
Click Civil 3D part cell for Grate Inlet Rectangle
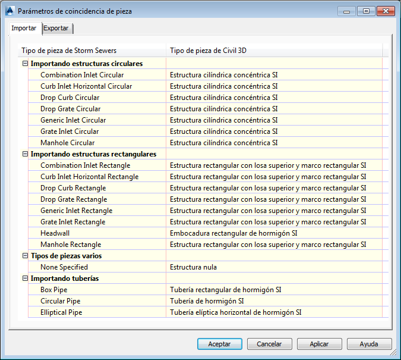coord(274,221)
